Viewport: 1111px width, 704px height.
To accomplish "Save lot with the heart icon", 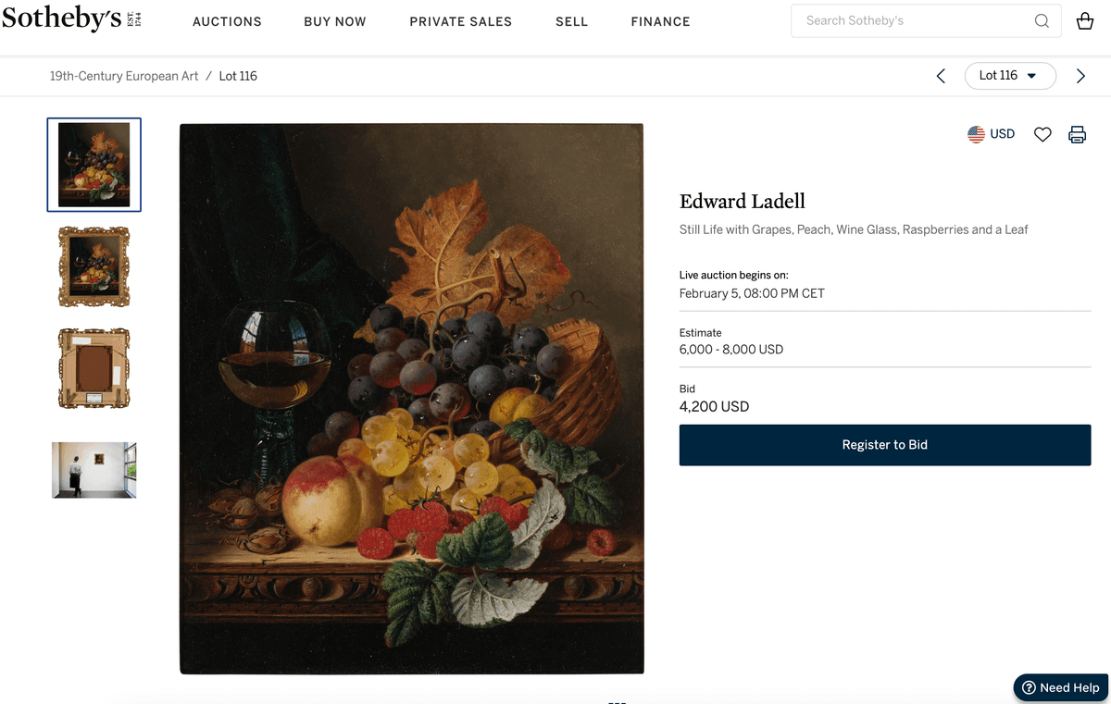I will [1042, 134].
